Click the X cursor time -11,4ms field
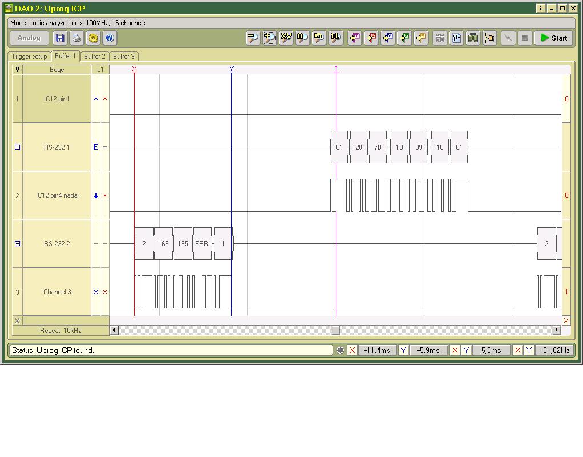 pyautogui.click(x=377, y=350)
